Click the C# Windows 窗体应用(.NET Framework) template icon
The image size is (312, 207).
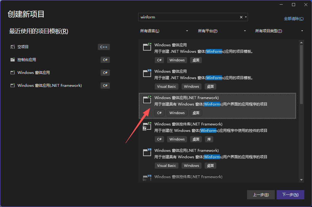point(147,100)
